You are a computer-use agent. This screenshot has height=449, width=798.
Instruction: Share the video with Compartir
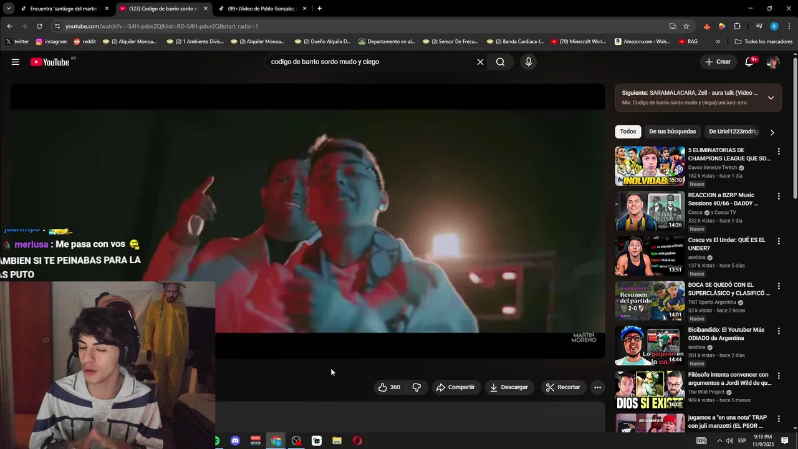456,387
